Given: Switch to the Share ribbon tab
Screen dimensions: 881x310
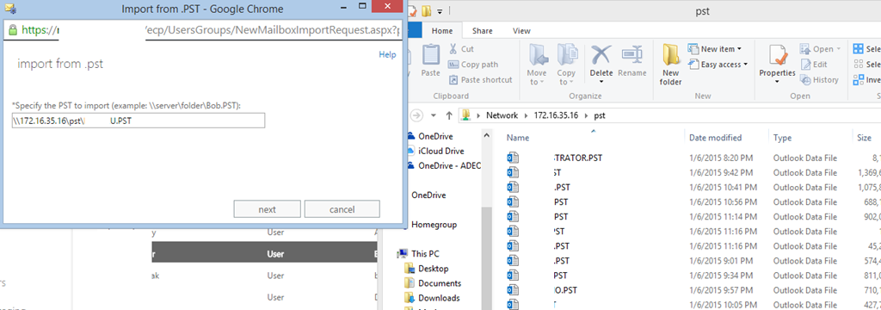Looking at the screenshot, I should click(482, 31).
